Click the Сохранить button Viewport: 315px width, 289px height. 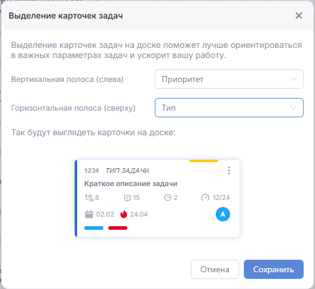click(x=274, y=269)
